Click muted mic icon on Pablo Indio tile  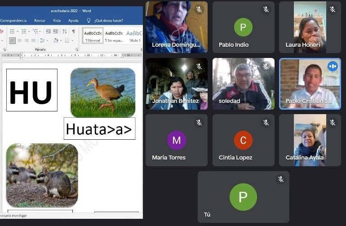click(x=266, y=9)
